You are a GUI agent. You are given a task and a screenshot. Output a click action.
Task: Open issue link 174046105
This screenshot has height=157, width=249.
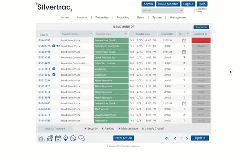(44, 121)
